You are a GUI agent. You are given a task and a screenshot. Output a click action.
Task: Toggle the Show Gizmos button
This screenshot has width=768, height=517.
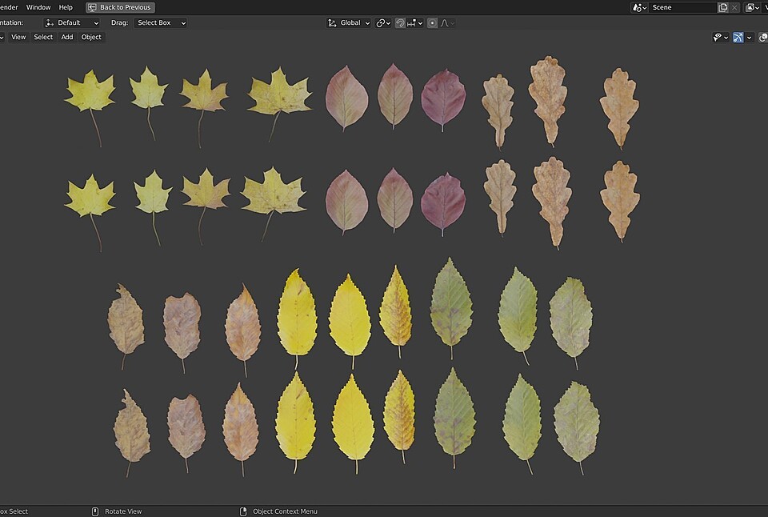point(738,37)
